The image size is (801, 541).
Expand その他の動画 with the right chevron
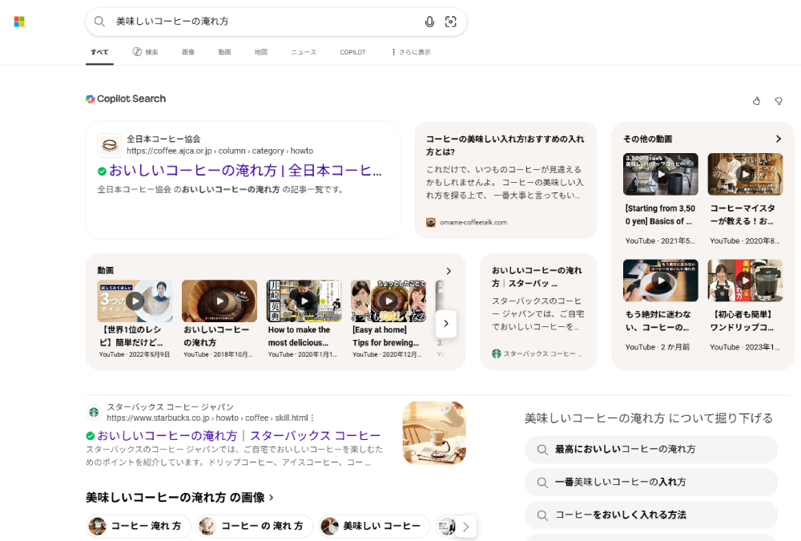click(x=778, y=138)
